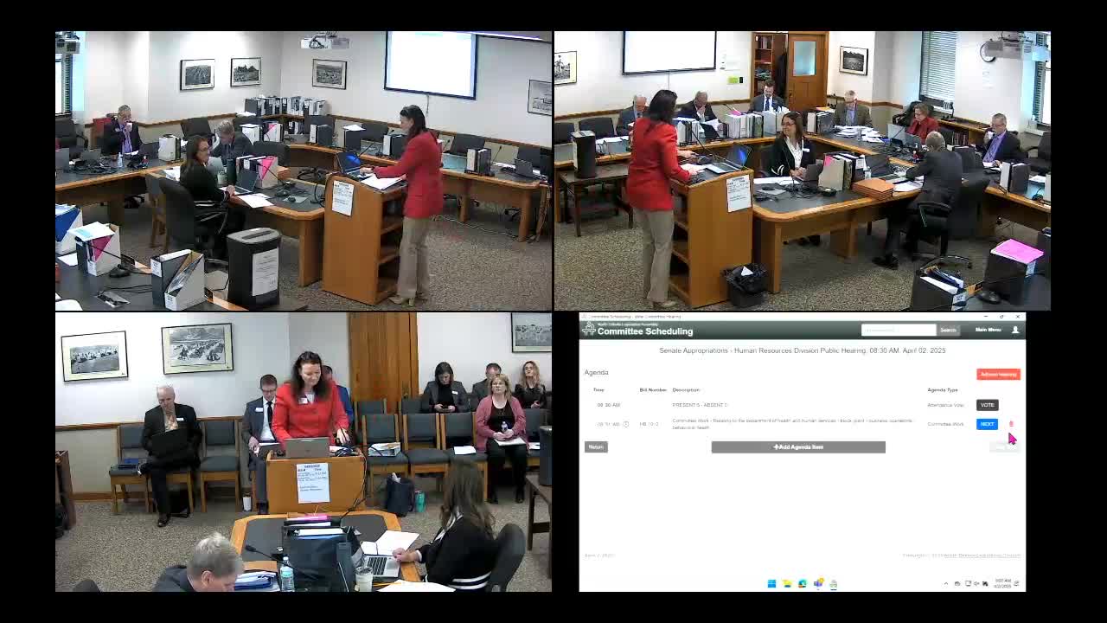This screenshot has height=623, width=1107.
Task: Open Microsoft Teams from the taskbar
Action: click(818, 583)
